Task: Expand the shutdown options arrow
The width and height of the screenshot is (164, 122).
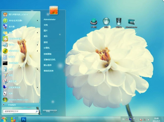Action: [x=55, y=111]
